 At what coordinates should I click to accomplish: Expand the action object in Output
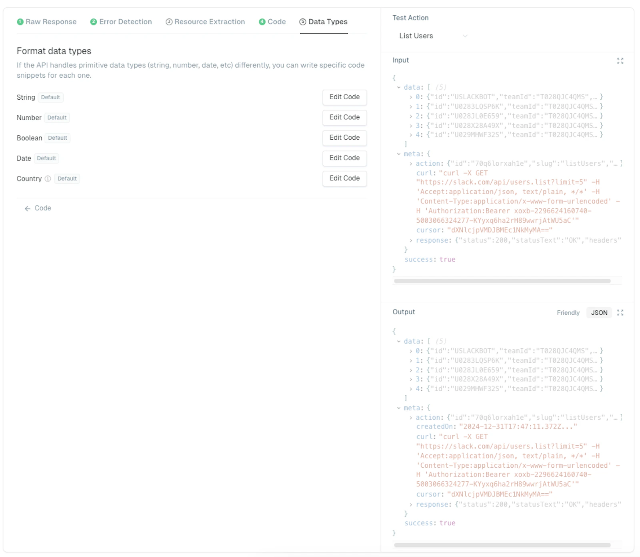click(411, 417)
